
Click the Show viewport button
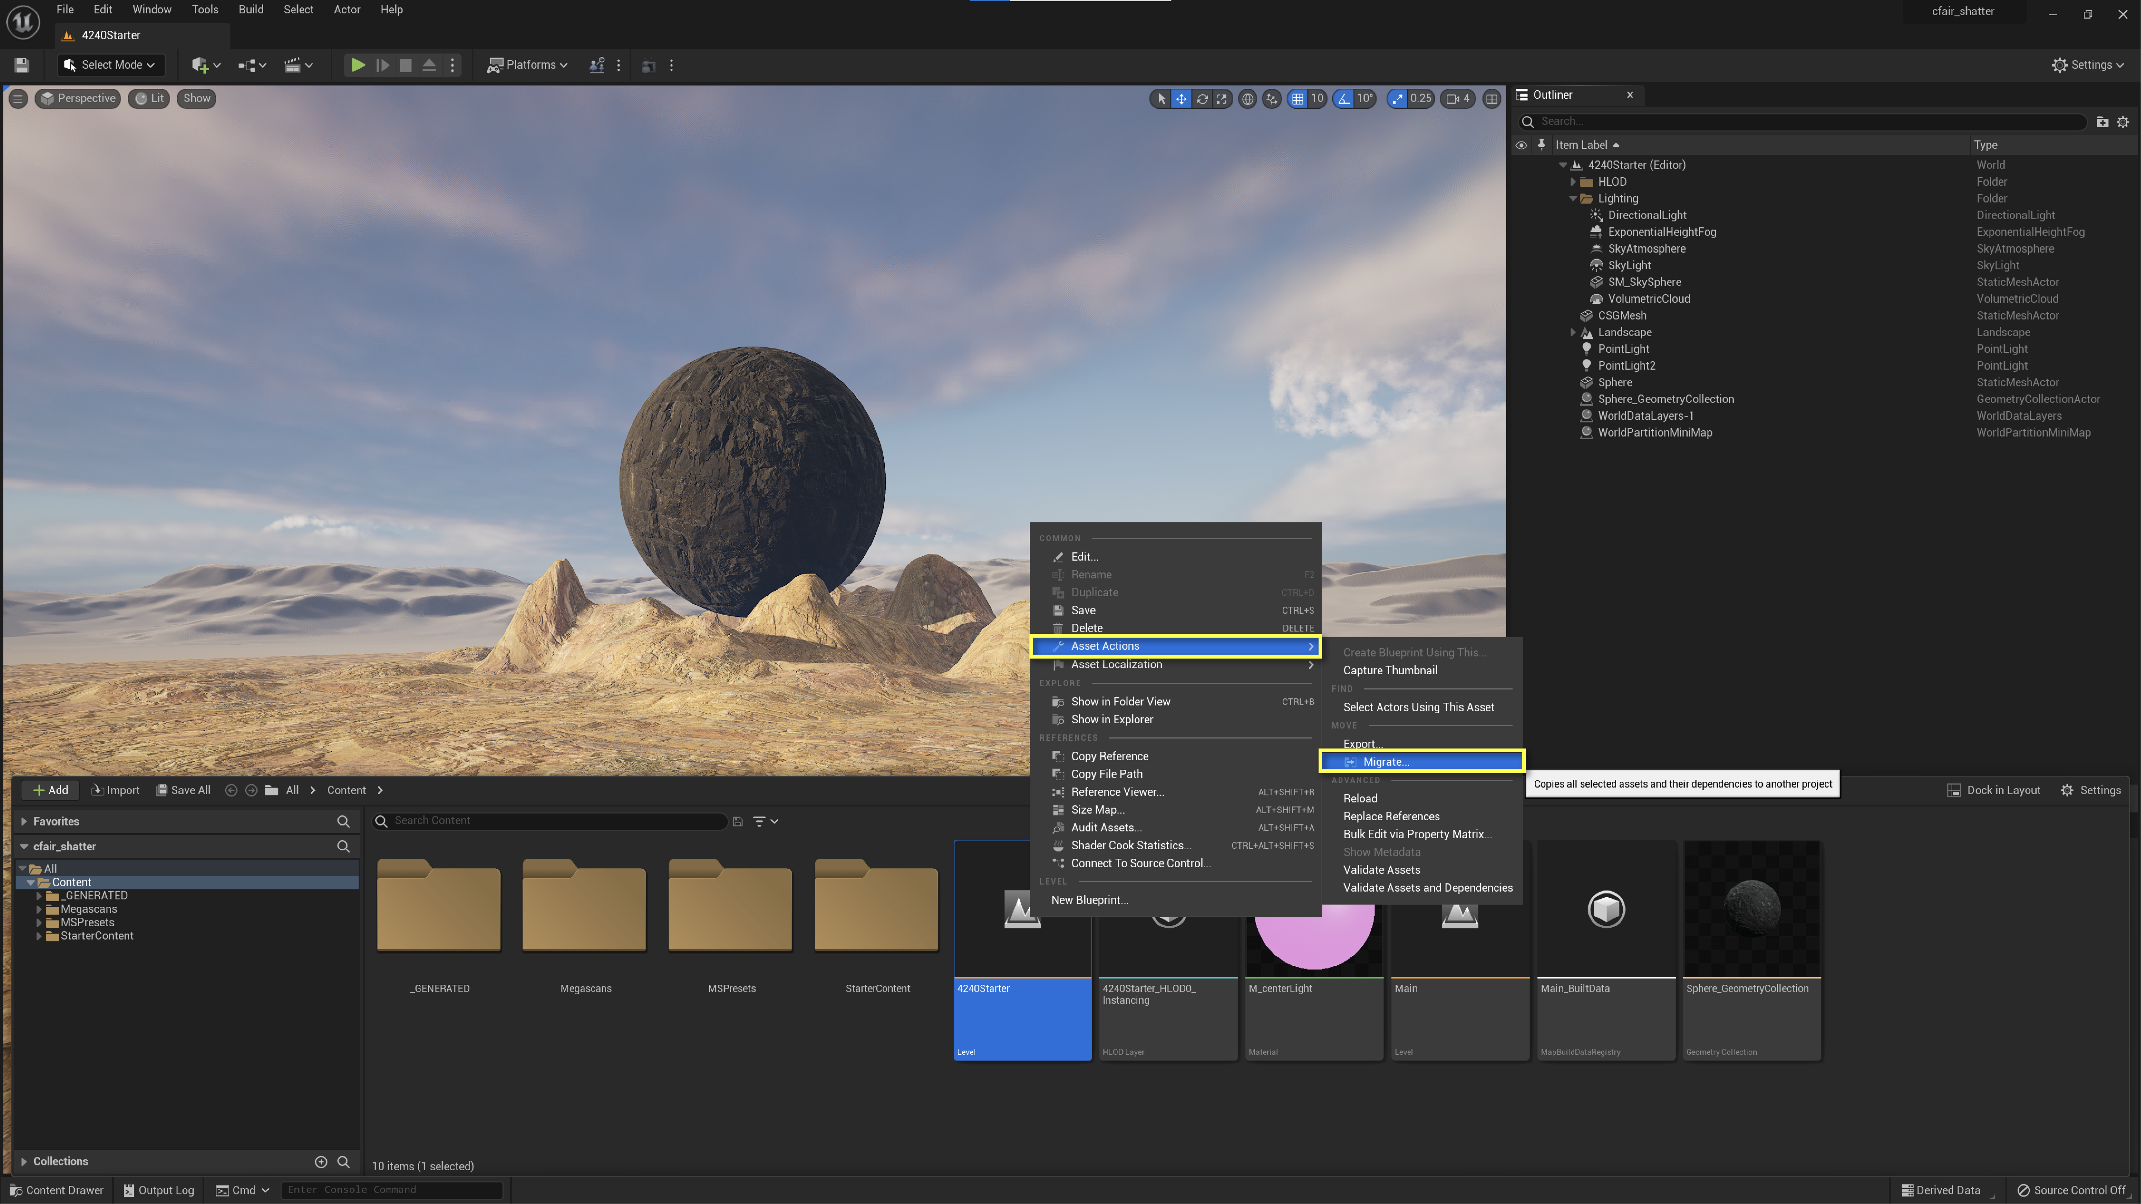(x=196, y=99)
